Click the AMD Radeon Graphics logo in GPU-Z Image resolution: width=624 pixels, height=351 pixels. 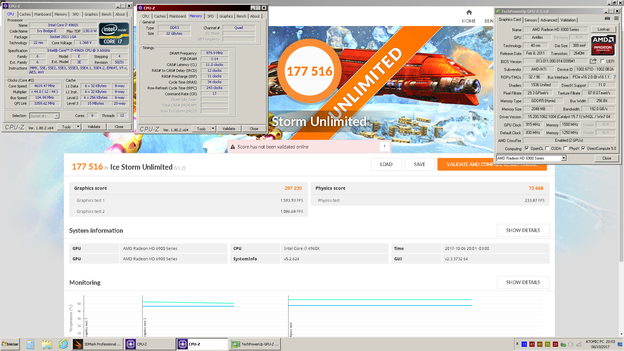[x=603, y=45]
